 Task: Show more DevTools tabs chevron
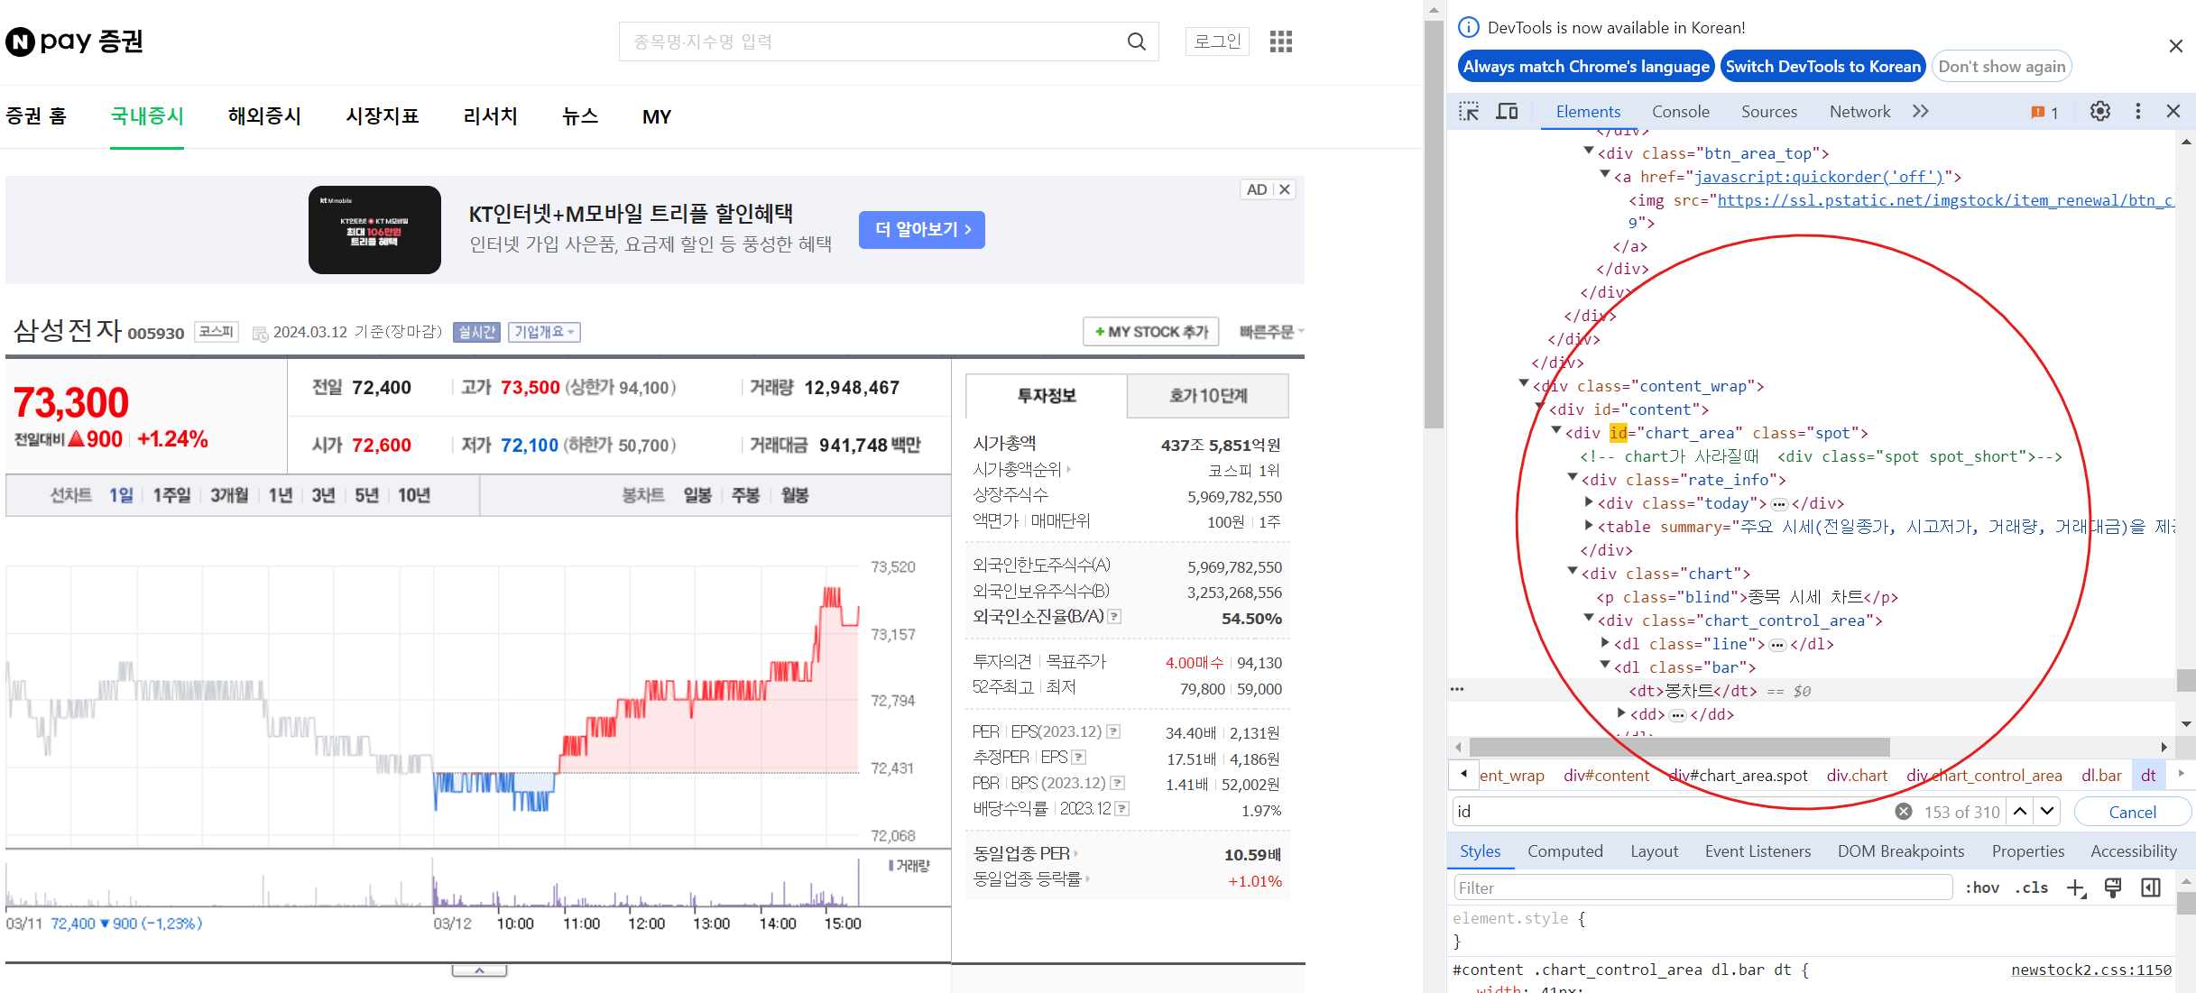click(1920, 112)
